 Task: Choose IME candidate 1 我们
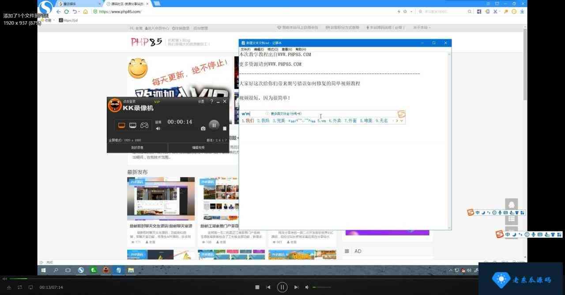(x=248, y=120)
